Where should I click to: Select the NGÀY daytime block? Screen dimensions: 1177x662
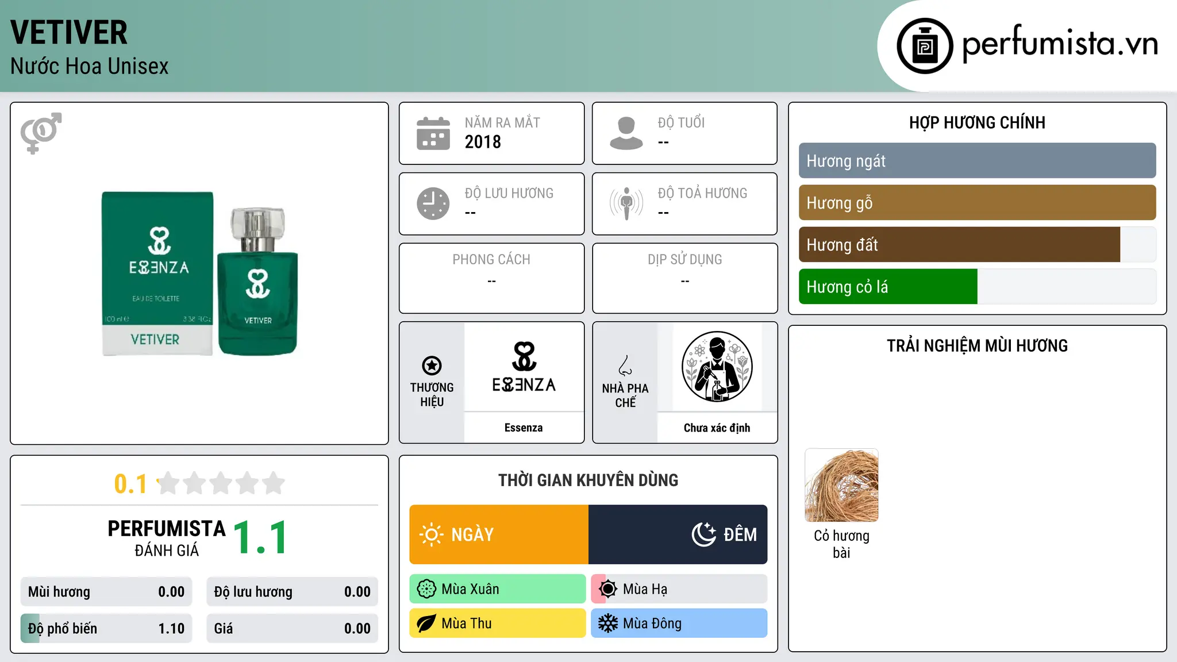coord(499,534)
